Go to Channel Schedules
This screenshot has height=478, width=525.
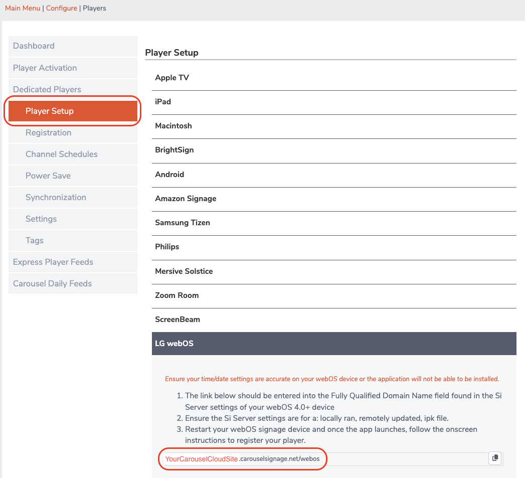click(x=73, y=154)
